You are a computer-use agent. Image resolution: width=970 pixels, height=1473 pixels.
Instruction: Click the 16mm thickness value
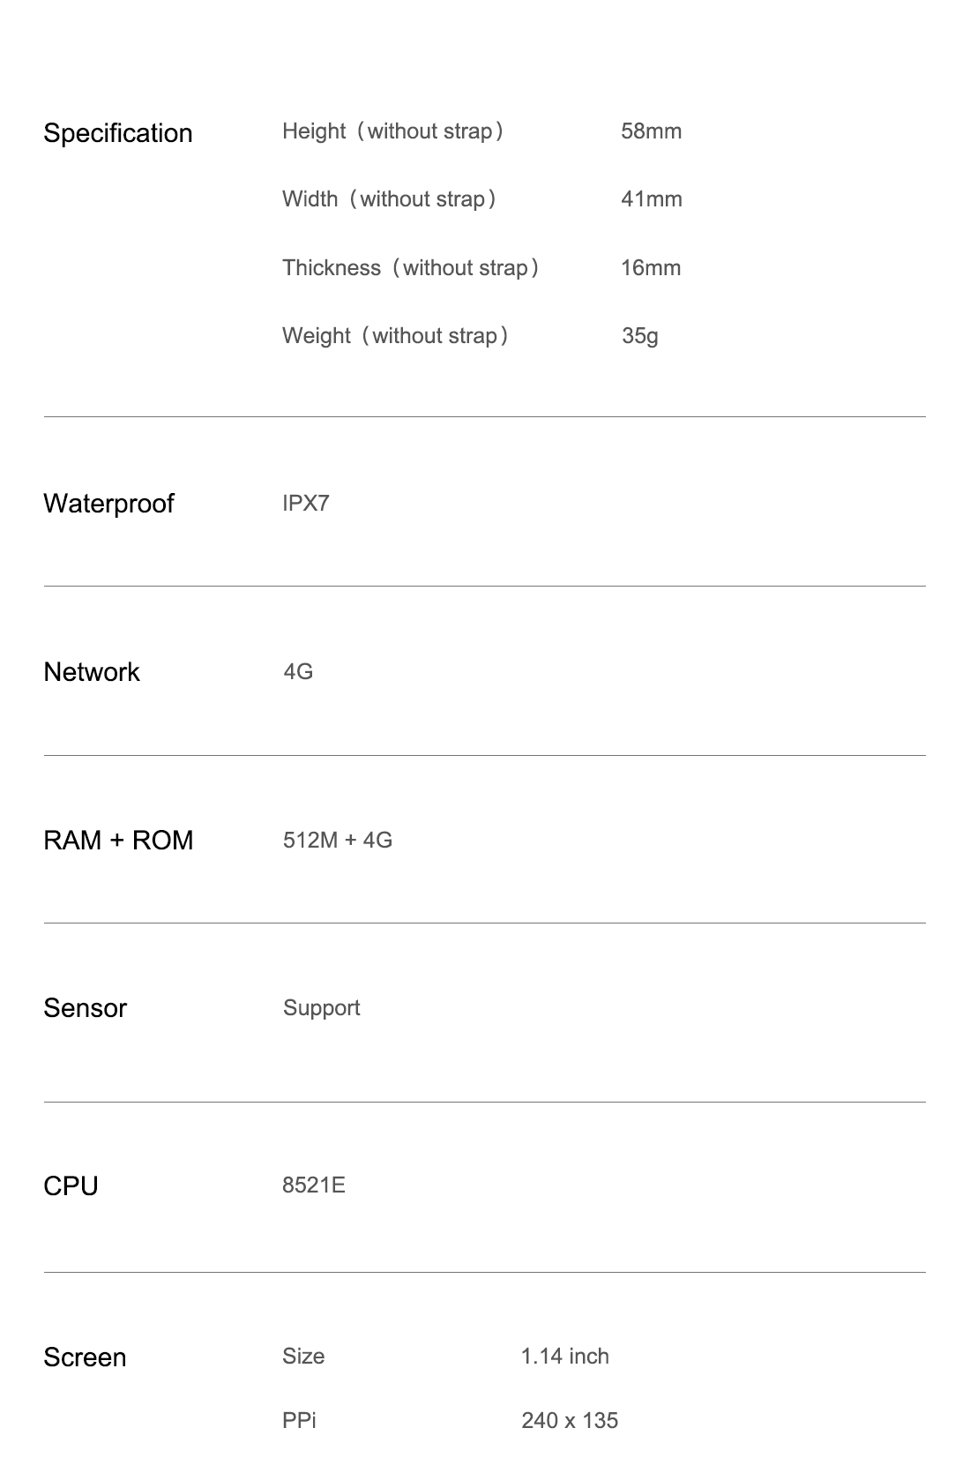tap(651, 268)
